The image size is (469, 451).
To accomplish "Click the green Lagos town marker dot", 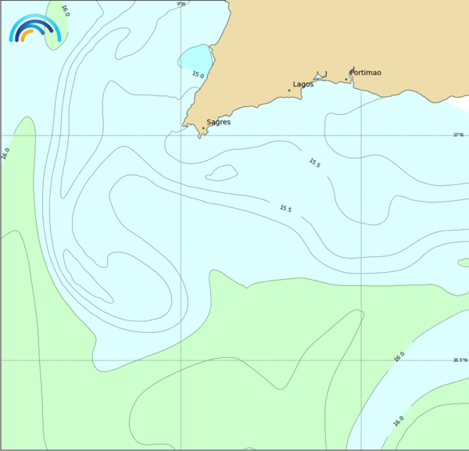I will pos(289,91).
